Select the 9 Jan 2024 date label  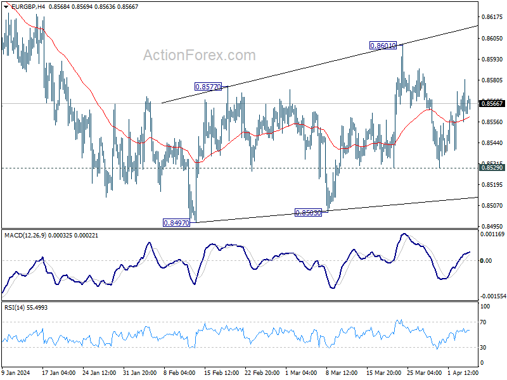pos(16,372)
